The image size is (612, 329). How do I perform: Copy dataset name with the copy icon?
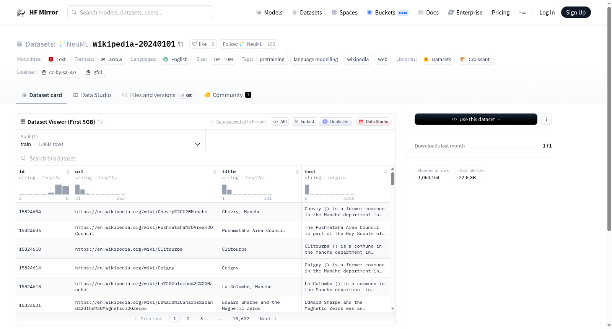(181, 44)
